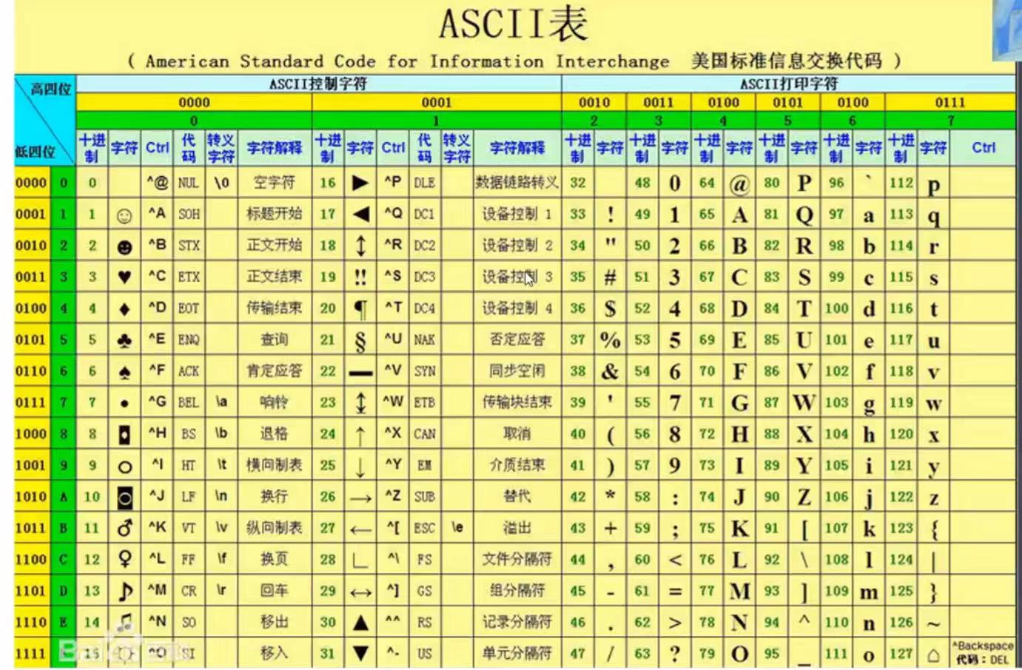The height and width of the screenshot is (670, 1022).
Task: Click the "\e" escape character cell
Action: [457, 527]
